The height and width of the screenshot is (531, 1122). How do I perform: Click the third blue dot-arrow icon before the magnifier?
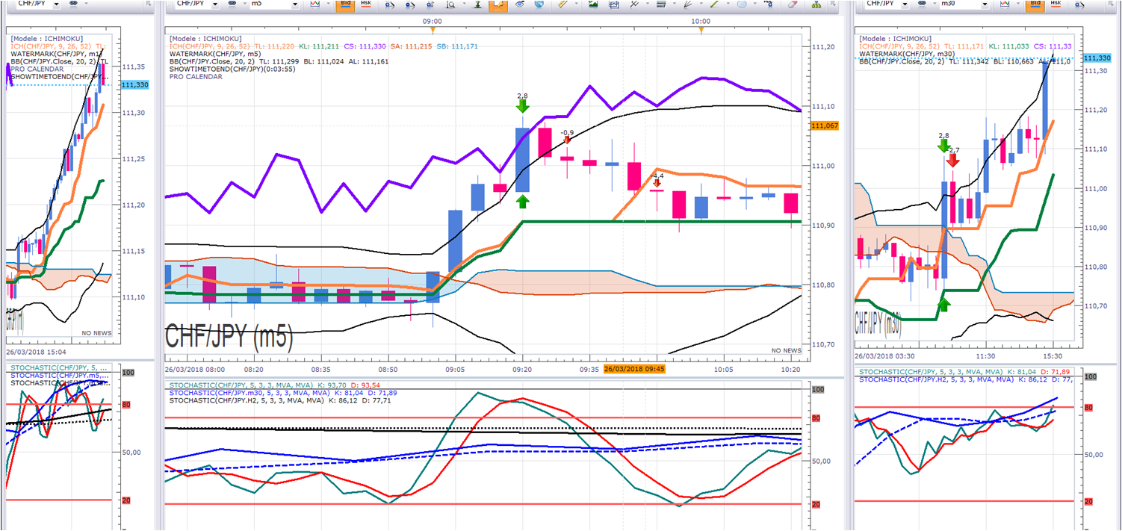click(430, 4)
